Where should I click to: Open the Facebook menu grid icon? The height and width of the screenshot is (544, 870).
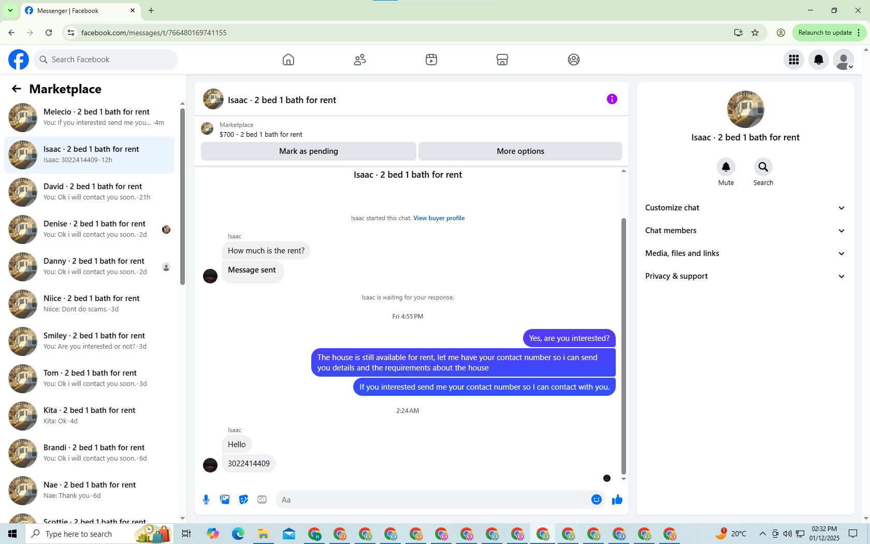pyautogui.click(x=794, y=60)
